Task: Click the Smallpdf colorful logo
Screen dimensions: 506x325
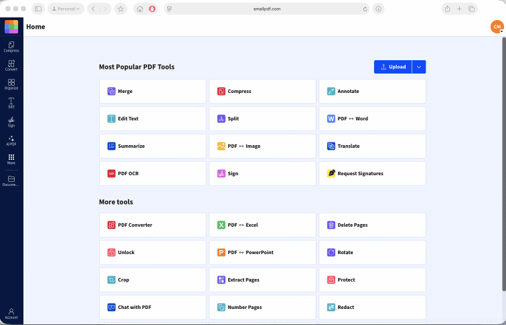Action: click(11, 27)
